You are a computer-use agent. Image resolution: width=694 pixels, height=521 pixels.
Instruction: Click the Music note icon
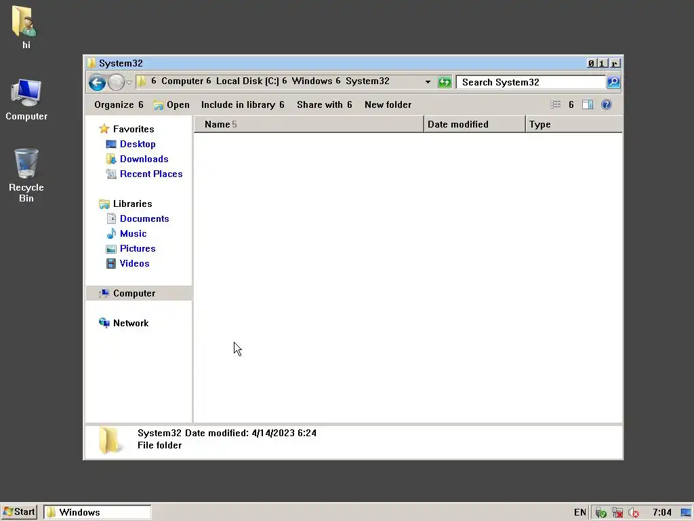(111, 233)
